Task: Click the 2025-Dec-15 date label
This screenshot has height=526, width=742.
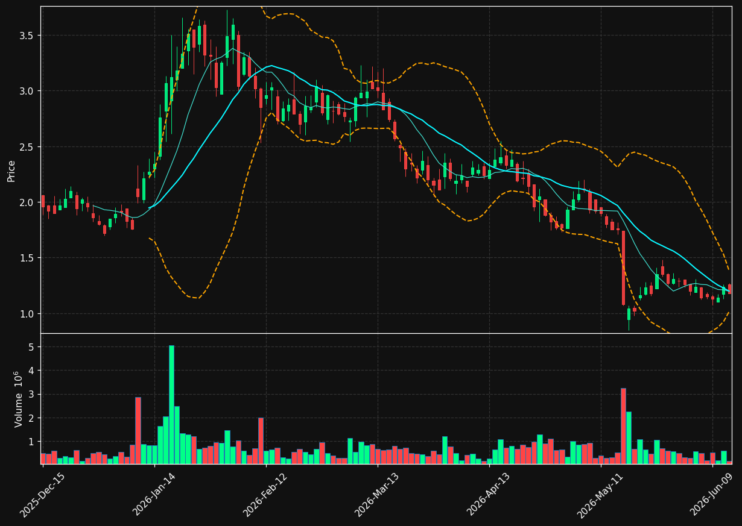Action: (42, 494)
